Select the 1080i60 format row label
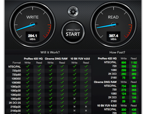Image resolution: width=146 pixels, height=114 pixels. (16, 83)
